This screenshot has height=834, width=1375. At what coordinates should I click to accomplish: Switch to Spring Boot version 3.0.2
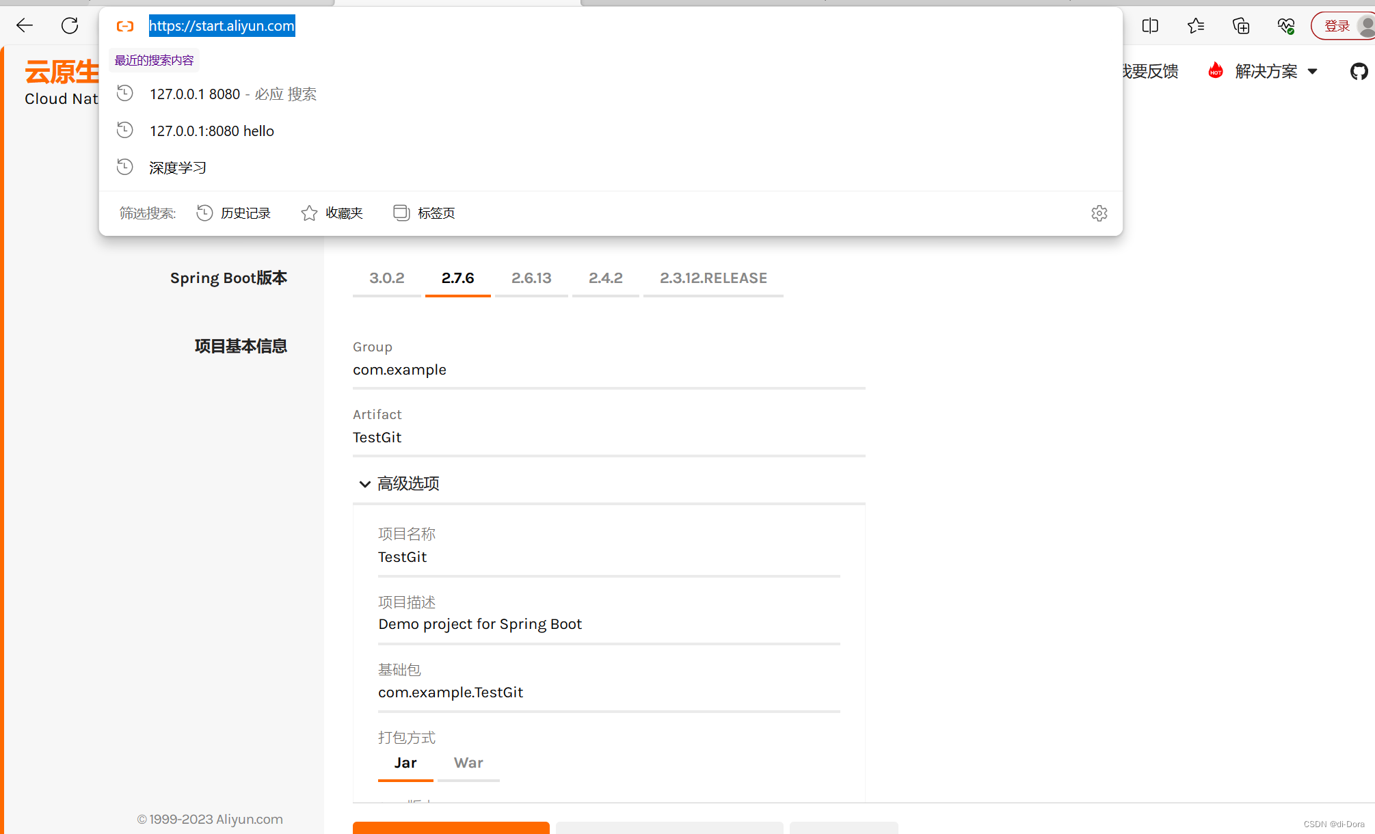coord(387,278)
